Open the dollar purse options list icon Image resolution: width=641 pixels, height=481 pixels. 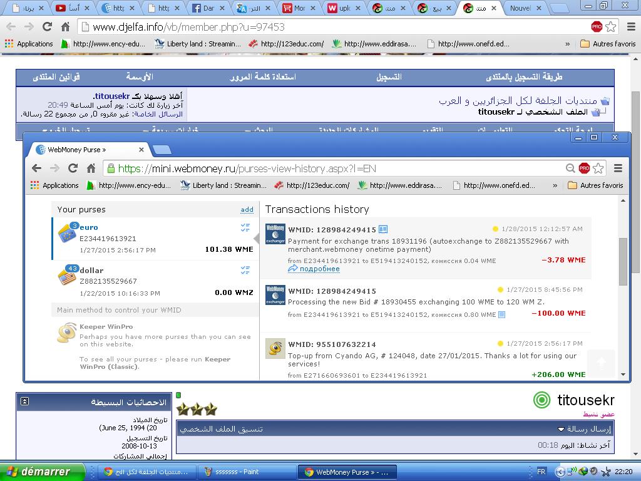[x=245, y=270]
